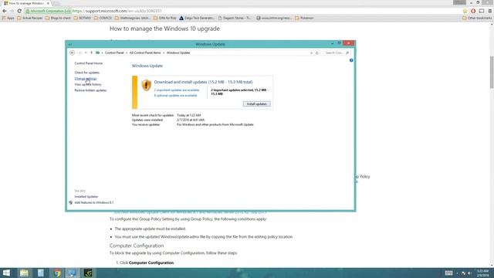Click the 'Control Panel' breadcrumb segment
The image size is (494, 278).
(x=114, y=53)
